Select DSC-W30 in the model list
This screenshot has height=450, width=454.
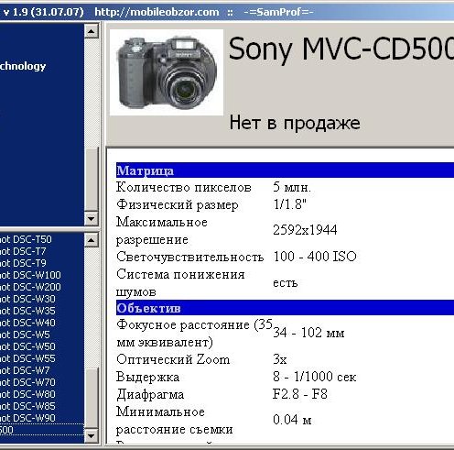(27, 299)
